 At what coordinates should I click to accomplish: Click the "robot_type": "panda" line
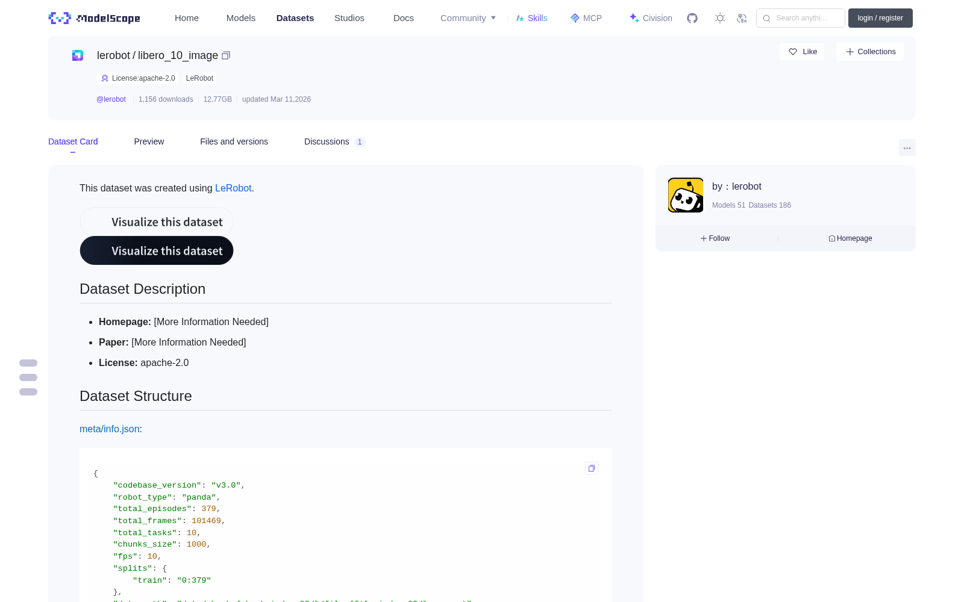coord(167,497)
